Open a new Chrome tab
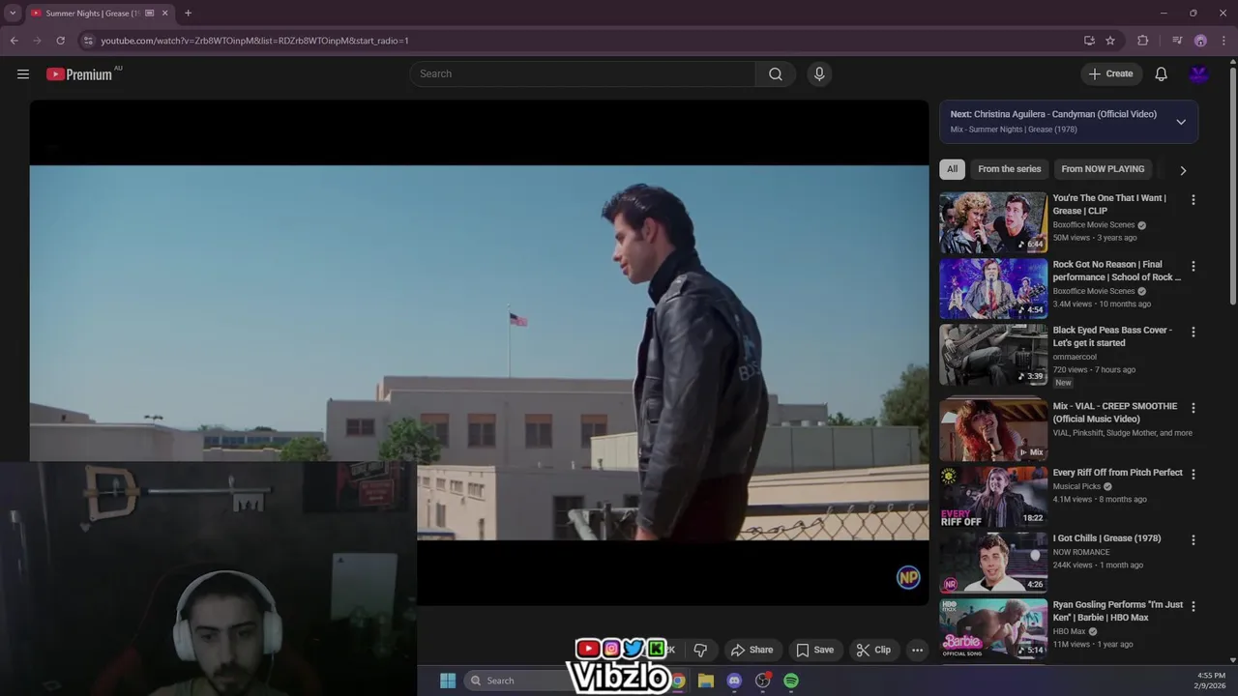The image size is (1238, 696). click(x=188, y=14)
